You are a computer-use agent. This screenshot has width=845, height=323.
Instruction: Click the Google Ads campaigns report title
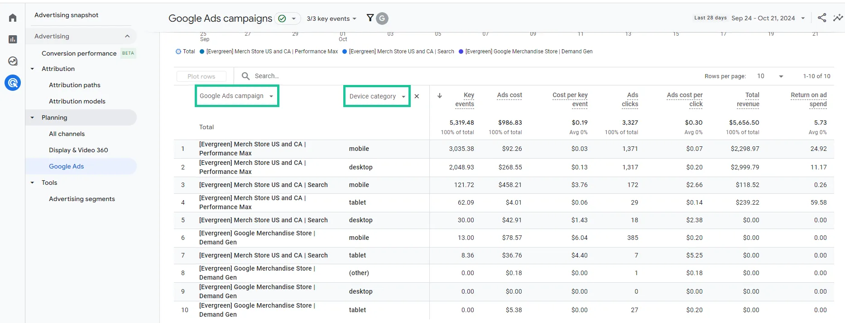[x=220, y=19]
